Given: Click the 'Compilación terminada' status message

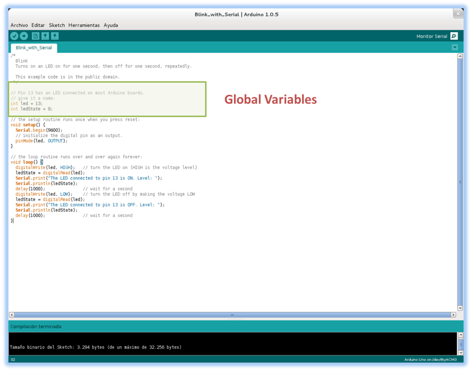Looking at the screenshot, I should click(x=36, y=326).
